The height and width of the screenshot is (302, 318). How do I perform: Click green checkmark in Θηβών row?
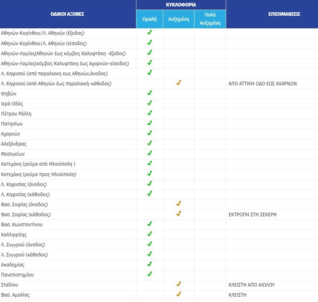150,93
